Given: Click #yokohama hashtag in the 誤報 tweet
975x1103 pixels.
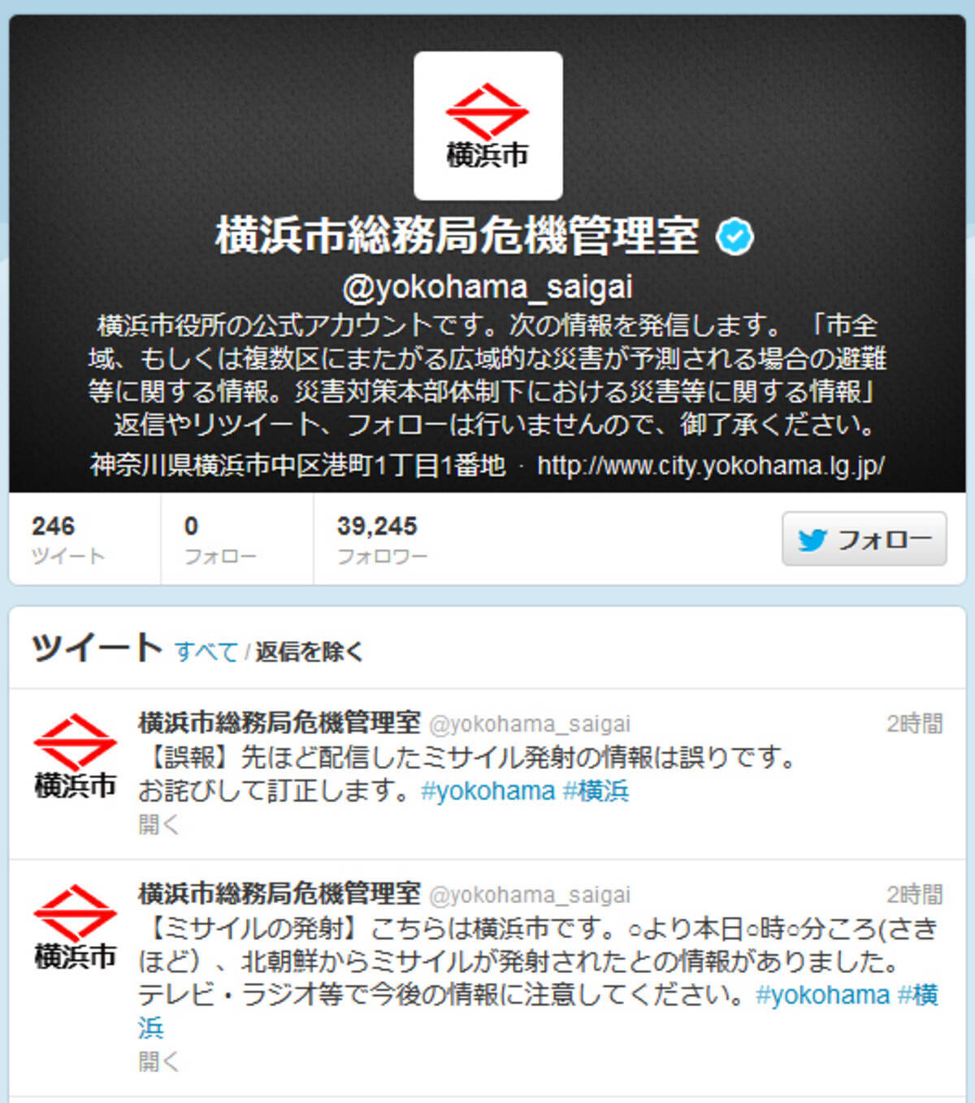Looking at the screenshot, I should click(x=487, y=791).
